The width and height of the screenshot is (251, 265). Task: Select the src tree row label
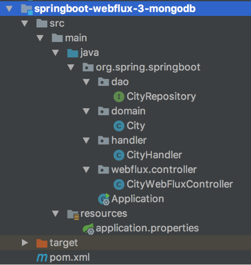coord(57,23)
